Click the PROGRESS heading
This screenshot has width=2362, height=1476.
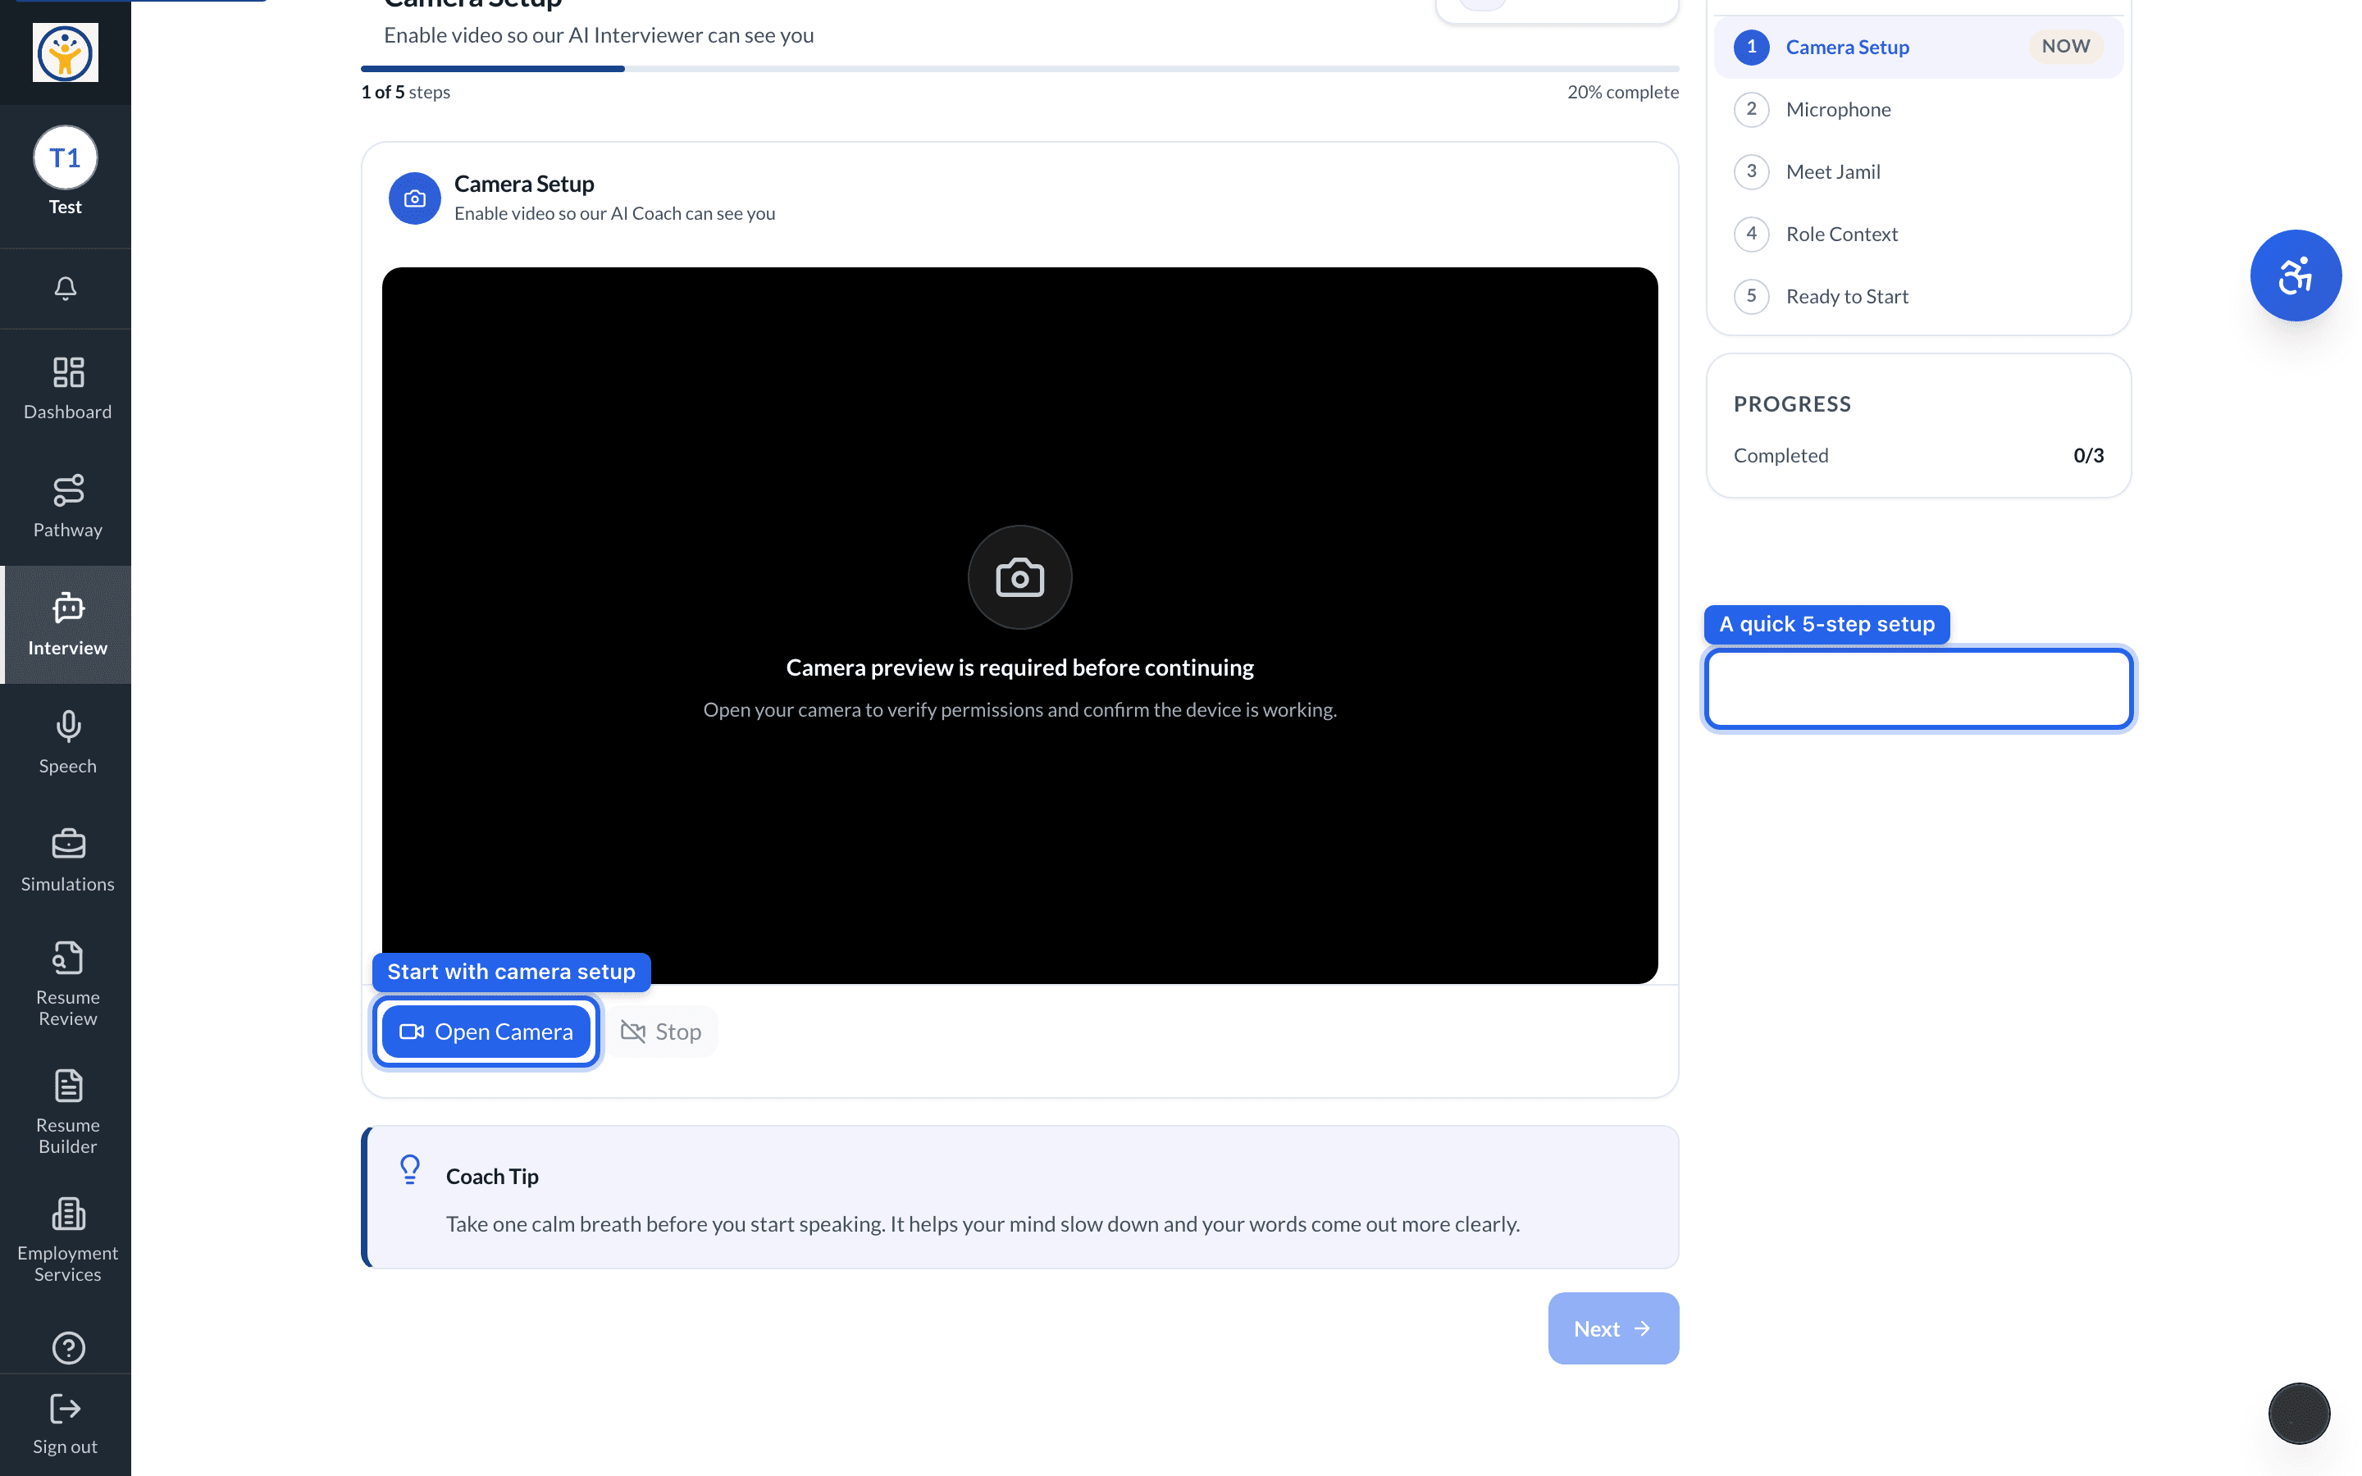click(1792, 404)
